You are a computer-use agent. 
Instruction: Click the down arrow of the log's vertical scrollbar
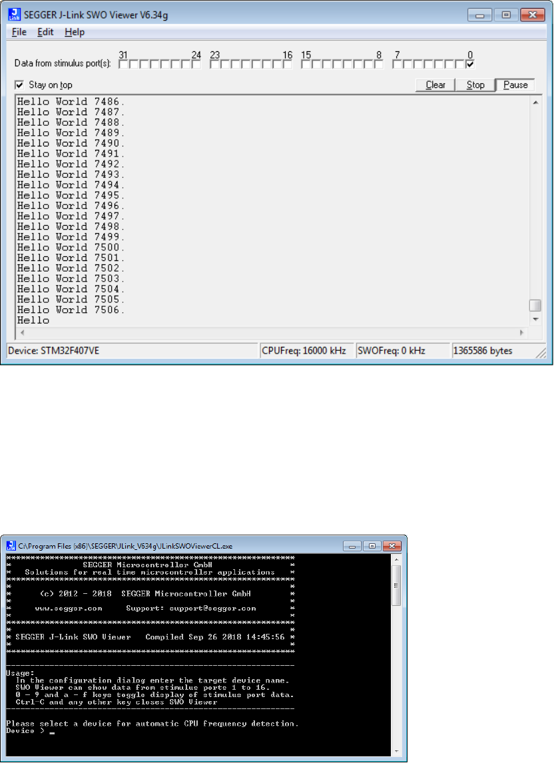(535, 320)
